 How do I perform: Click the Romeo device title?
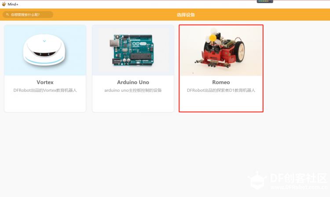(x=221, y=82)
